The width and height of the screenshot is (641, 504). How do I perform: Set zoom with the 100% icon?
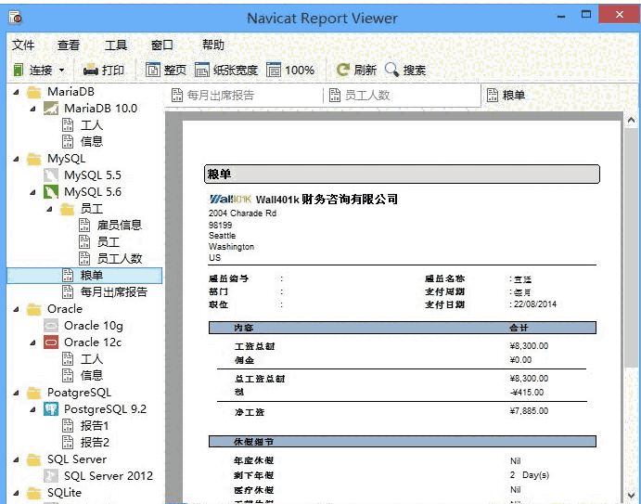[274, 70]
